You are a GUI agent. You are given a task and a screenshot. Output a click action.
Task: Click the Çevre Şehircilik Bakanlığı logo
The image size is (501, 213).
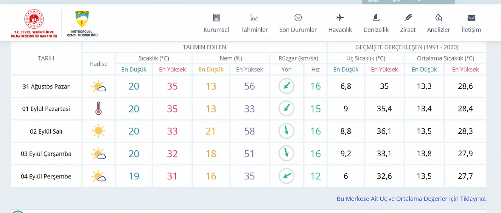[34, 24]
